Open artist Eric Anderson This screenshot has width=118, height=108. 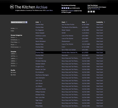click(x=40, y=72)
